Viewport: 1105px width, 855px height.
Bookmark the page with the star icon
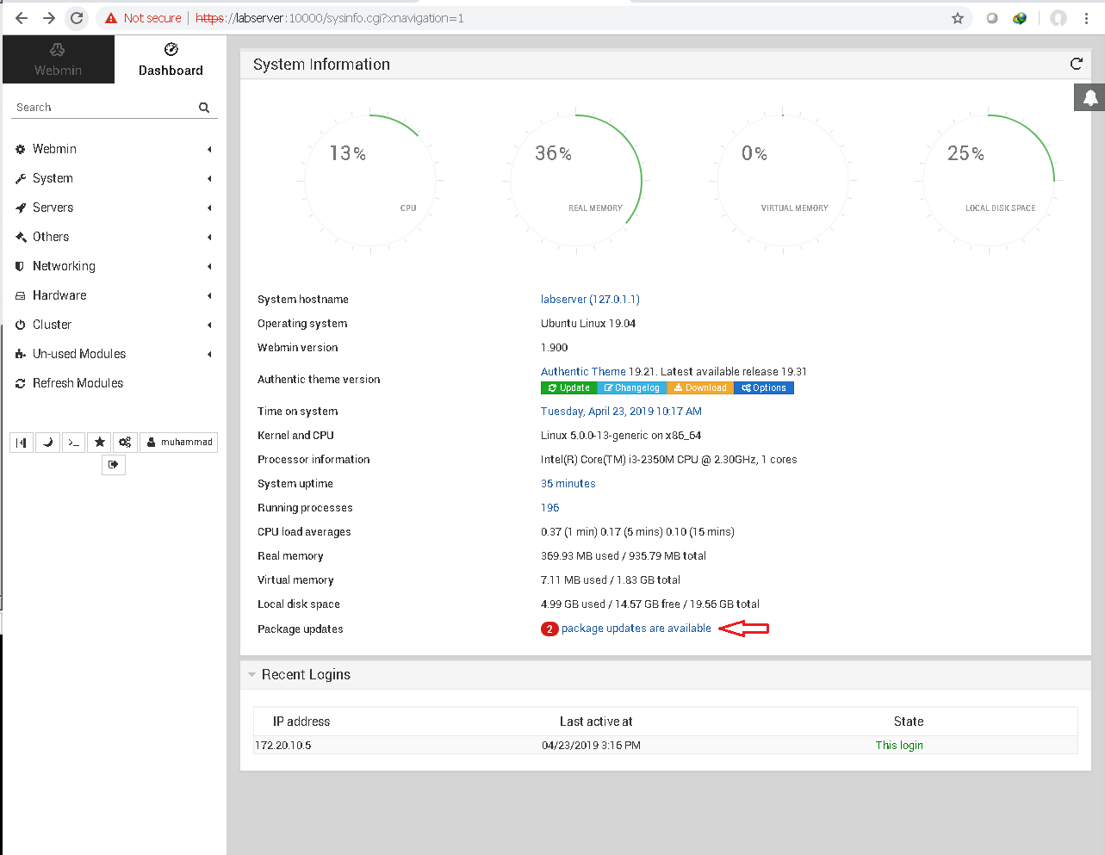click(957, 18)
